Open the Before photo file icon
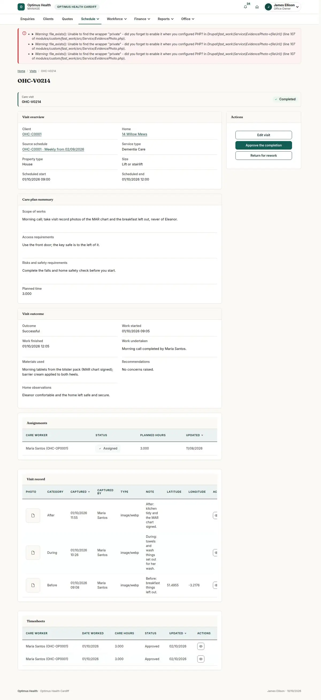 tap(33, 585)
